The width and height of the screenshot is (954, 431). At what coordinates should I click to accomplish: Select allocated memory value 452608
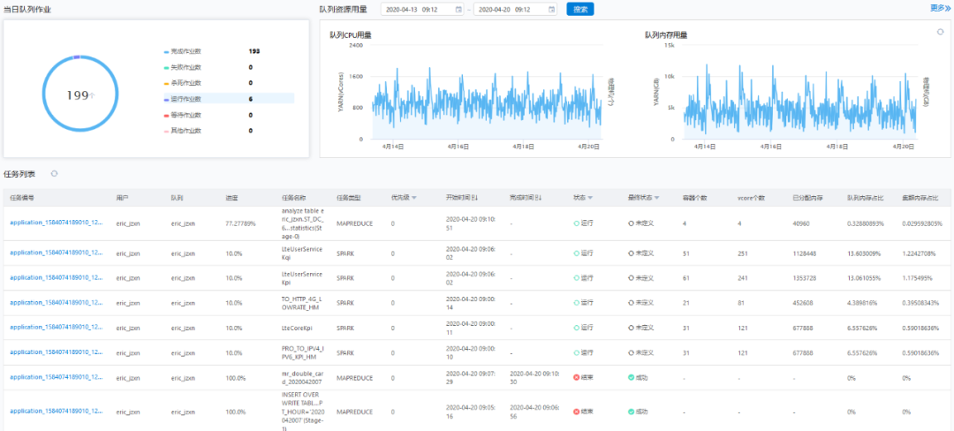click(803, 302)
